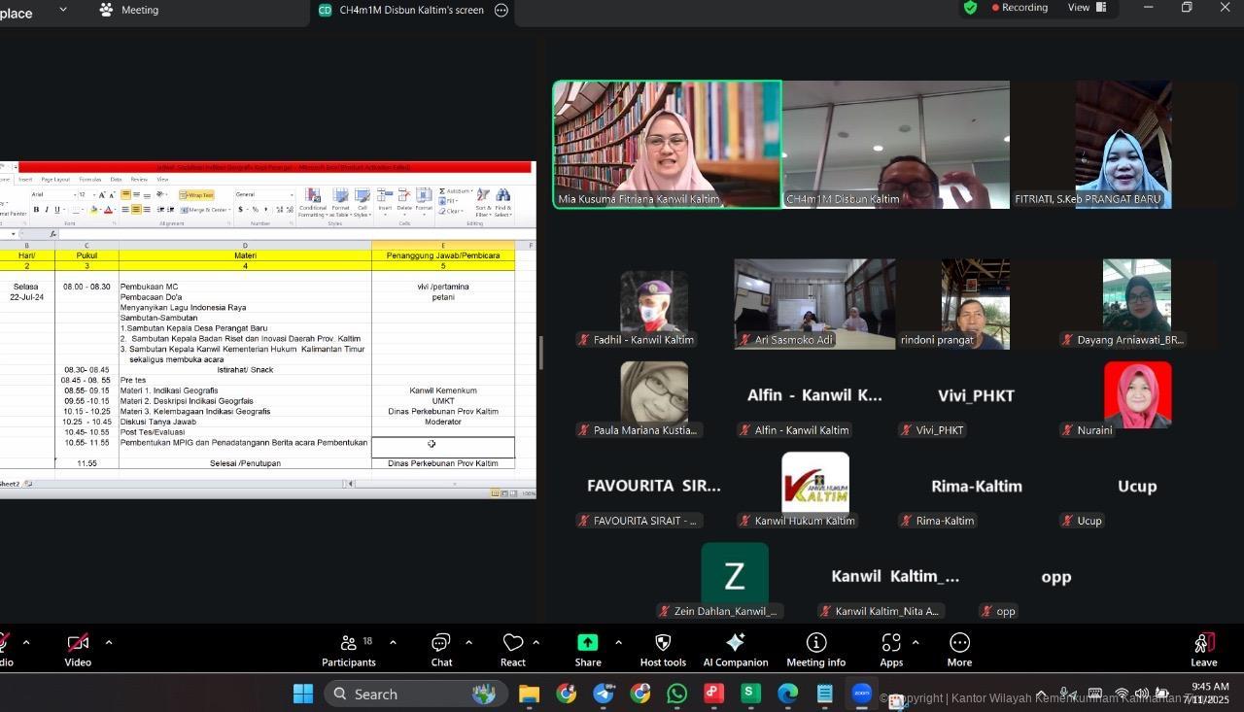Open the Workplace dropdown chevron at top left
The height and width of the screenshot is (712, 1244).
63,10
